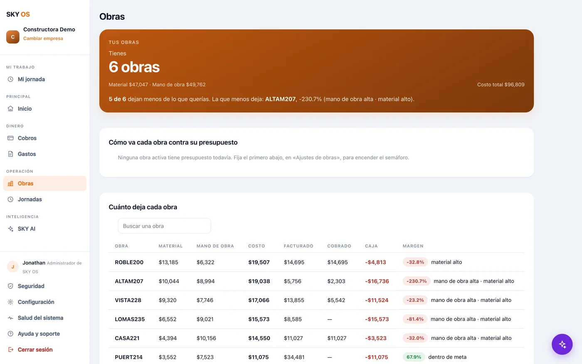The image size is (582, 364).
Task: Open SKY AI page
Action: coord(45,229)
